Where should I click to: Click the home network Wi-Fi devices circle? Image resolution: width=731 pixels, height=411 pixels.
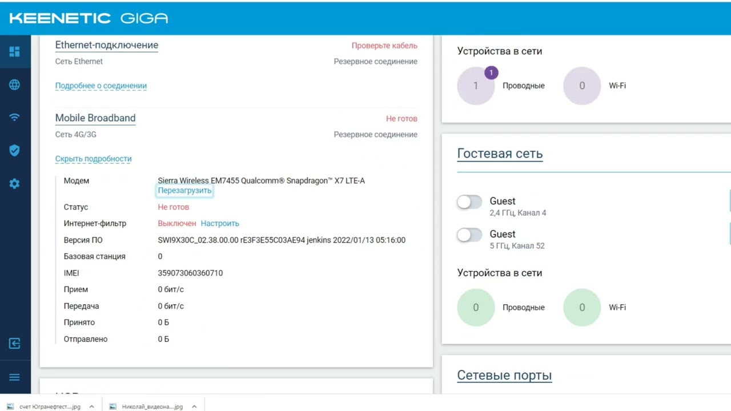coord(582,86)
